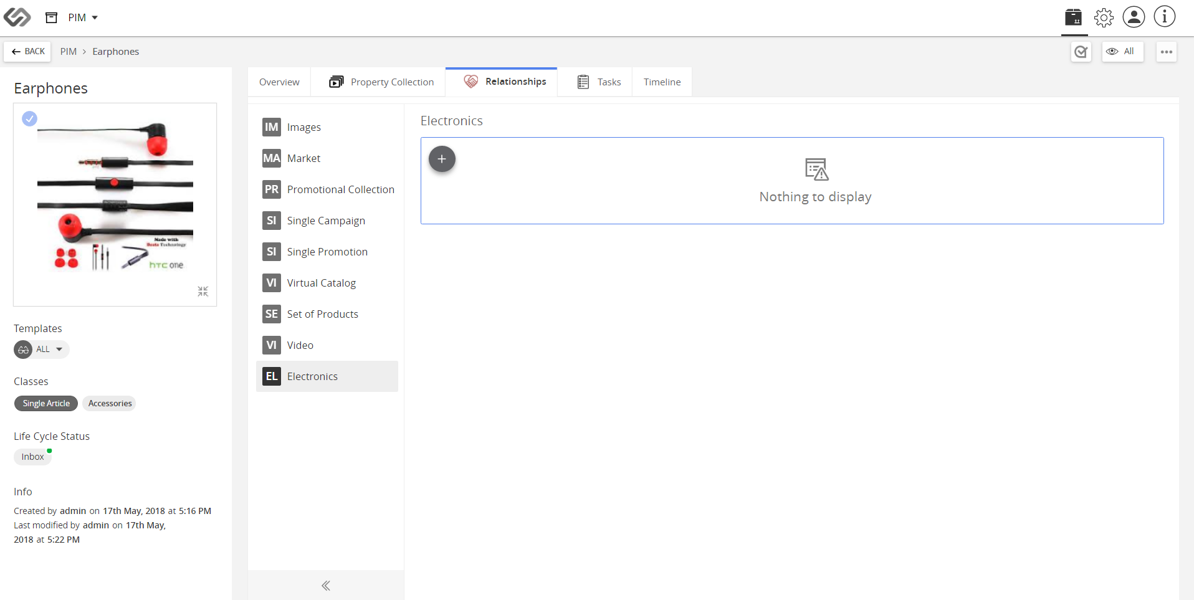Click the Earphones title heading
1194x600 pixels.
tap(51, 88)
